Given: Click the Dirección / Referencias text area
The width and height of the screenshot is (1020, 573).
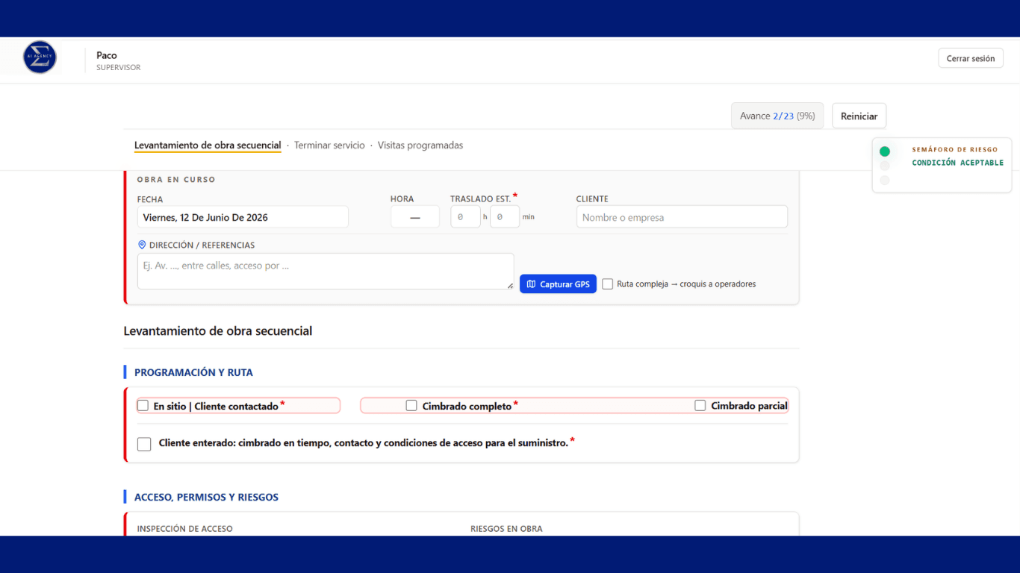Looking at the screenshot, I should click(326, 272).
